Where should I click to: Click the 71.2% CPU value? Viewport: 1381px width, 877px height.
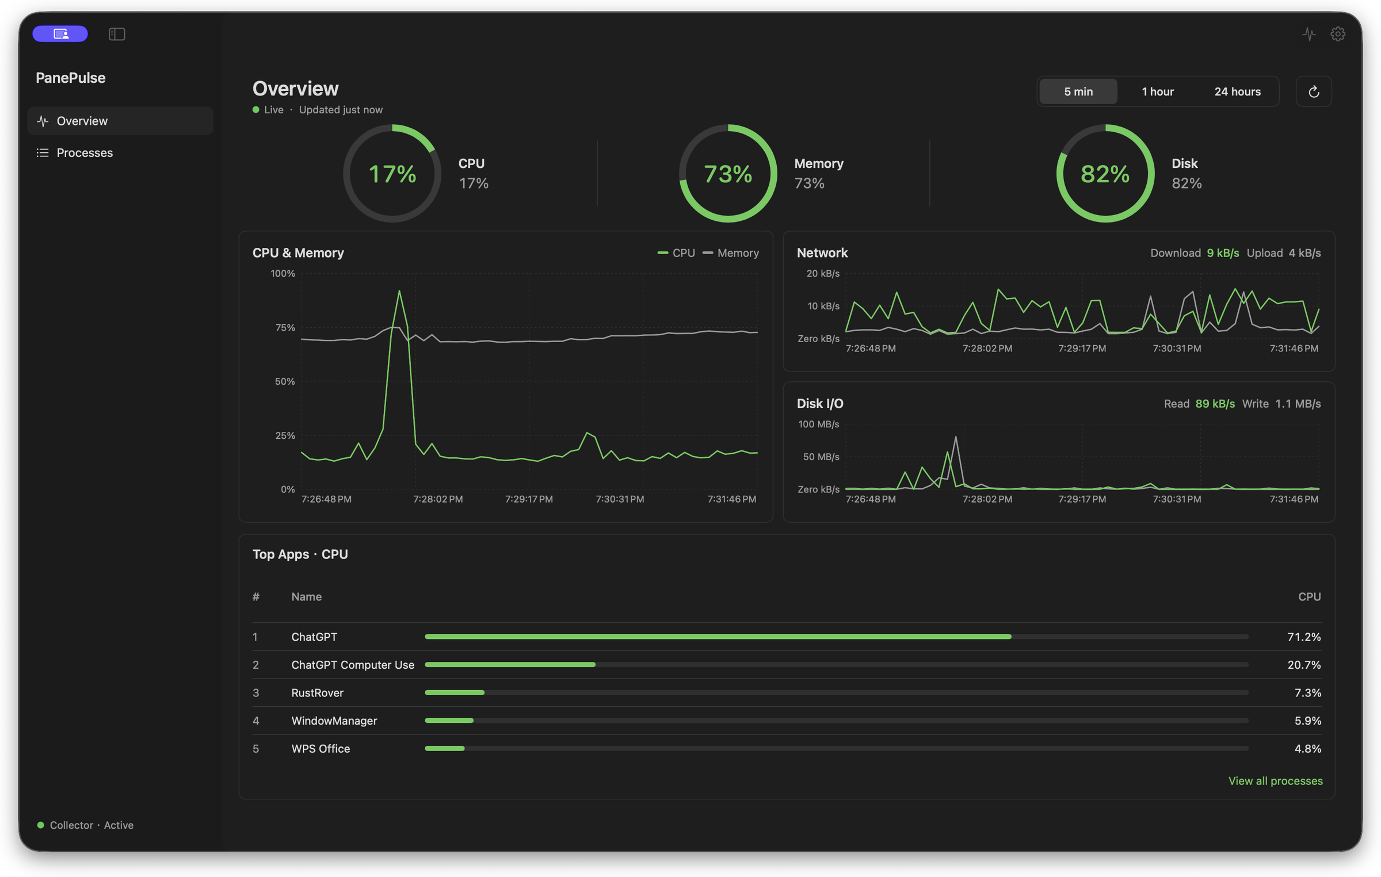tap(1304, 637)
